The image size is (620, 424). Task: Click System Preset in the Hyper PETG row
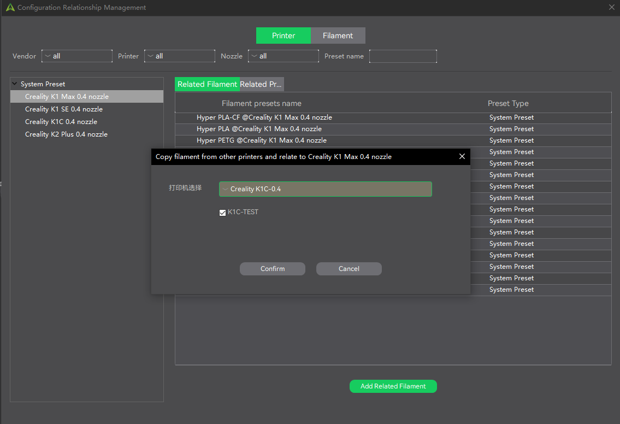[x=511, y=140]
